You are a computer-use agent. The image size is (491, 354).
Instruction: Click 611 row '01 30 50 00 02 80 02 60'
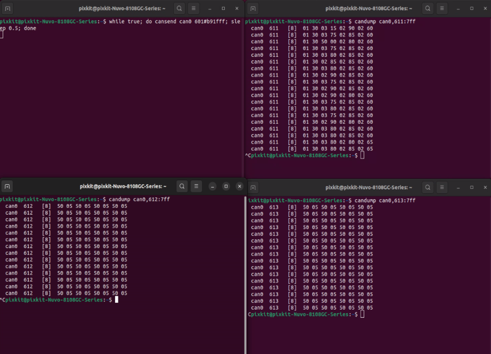(338, 42)
